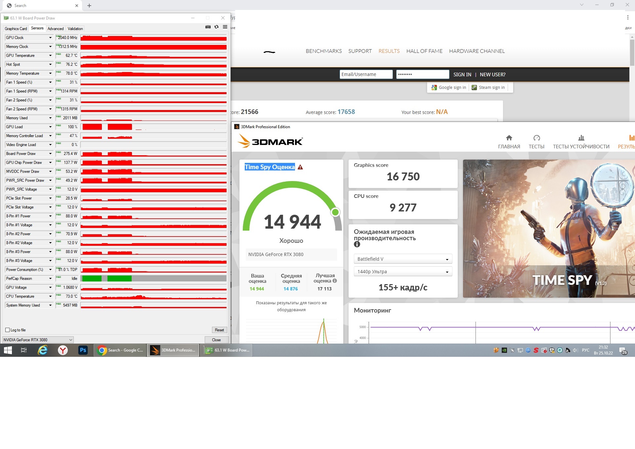Switch to the Validation tab
This screenshot has width=635, height=449.
pos(75,29)
